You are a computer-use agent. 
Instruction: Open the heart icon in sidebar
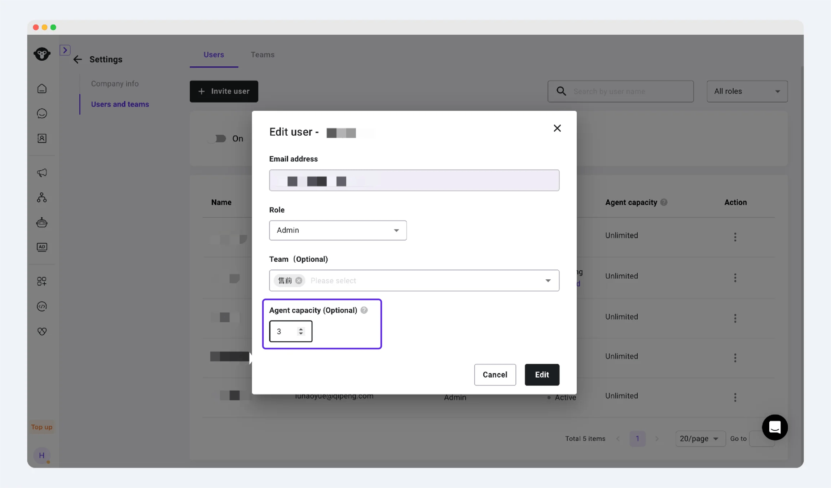click(42, 331)
